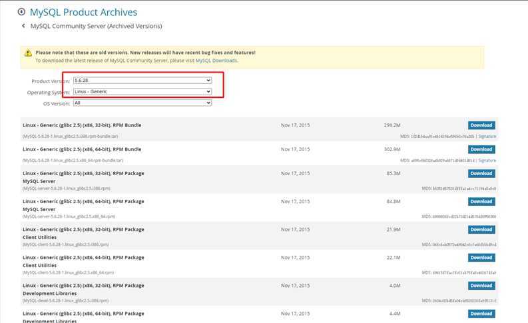Click the MySQL Server label under 32-bit RPM Package
The image size is (528, 323).
pyautogui.click(x=39, y=181)
